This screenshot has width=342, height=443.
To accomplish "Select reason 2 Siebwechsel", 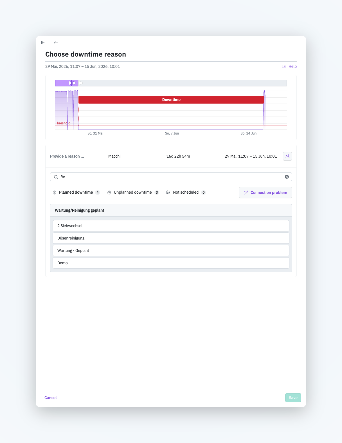I will pyautogui.click(x=171, y=226).
